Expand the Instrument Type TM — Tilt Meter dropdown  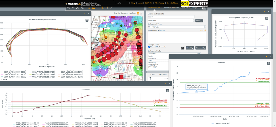(205, 27)
